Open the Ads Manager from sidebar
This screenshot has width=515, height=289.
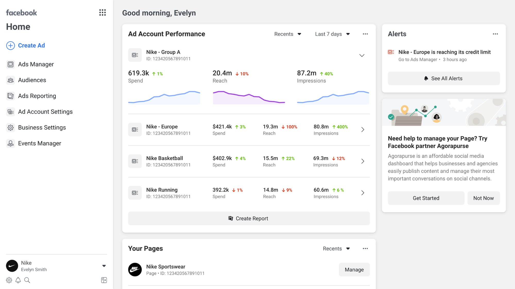(x=36, y=64)
